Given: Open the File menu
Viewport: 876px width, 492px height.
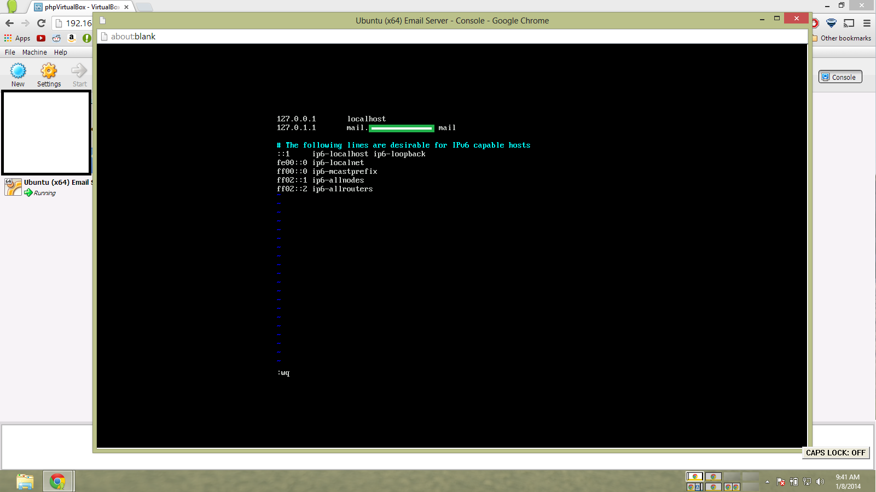Looking at the screenshot, I should (x=10, y=52).
